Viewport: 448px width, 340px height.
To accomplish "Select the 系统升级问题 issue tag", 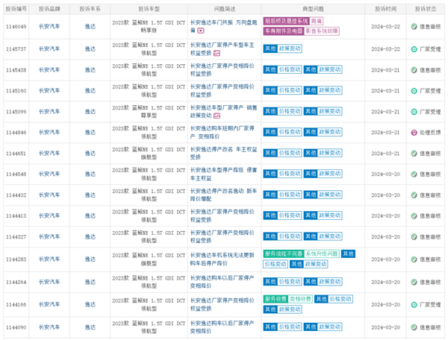I will [322, 254].
